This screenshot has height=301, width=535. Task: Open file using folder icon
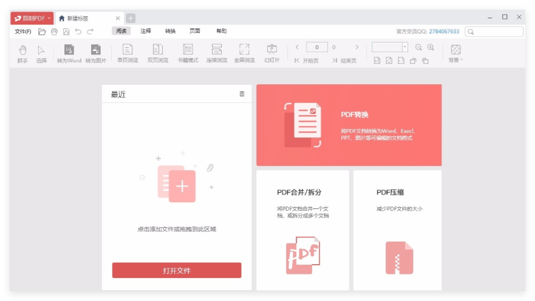[42, 31]
